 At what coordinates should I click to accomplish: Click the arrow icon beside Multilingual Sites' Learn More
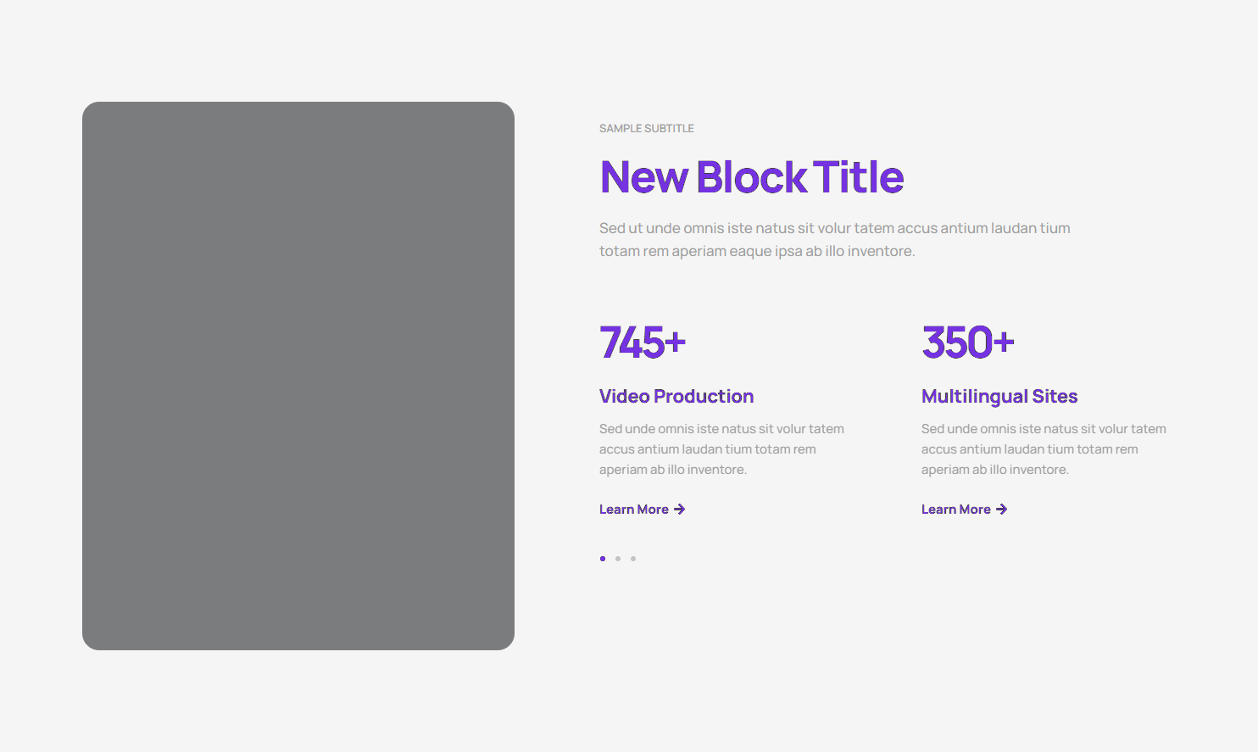pyautogui.click(x=1001, y=510)
